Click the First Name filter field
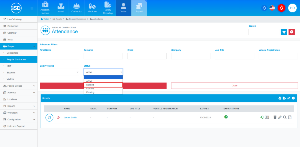Image resolution: width=301 pixels, height=147 pixels. pyautogui.click(x=59, y=56)
